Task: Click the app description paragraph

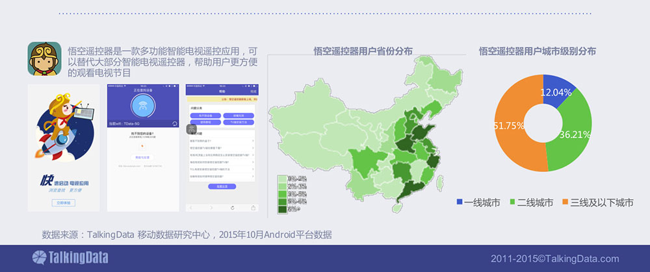Action: (x=163, y=62)
